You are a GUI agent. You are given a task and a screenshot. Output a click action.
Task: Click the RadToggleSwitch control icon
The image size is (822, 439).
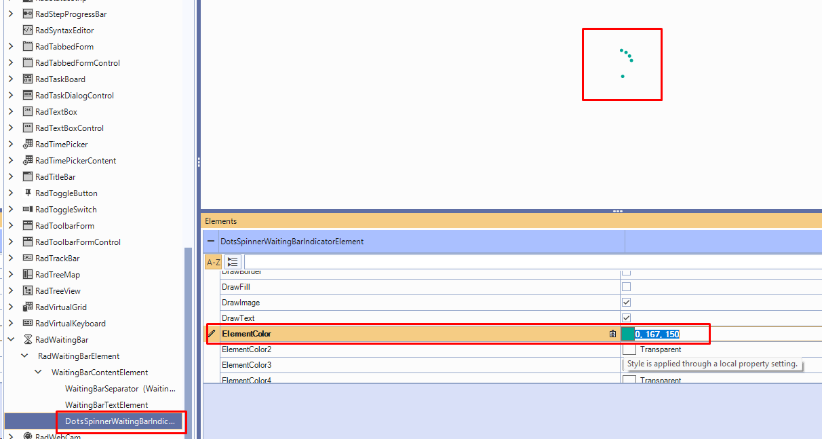tap(28, 210)
